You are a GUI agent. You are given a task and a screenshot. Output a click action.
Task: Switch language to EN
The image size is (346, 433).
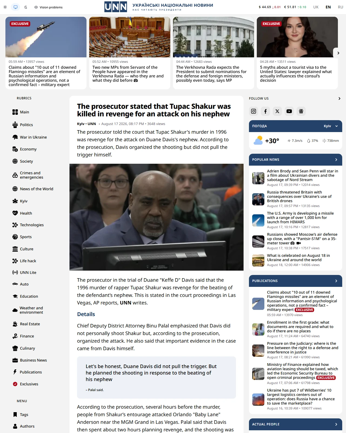click(328, 7)
